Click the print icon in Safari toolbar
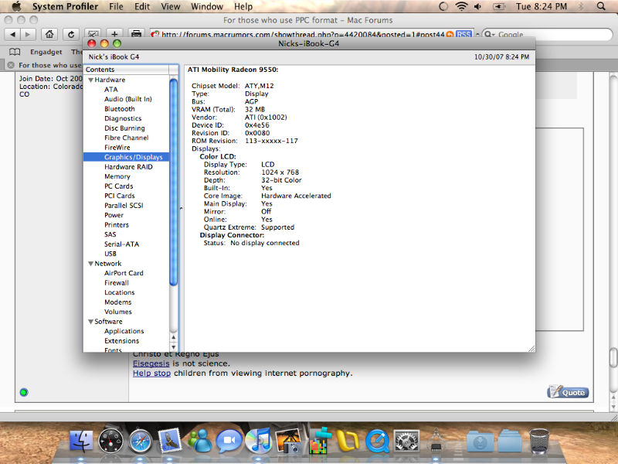 [x=136, y=34]
